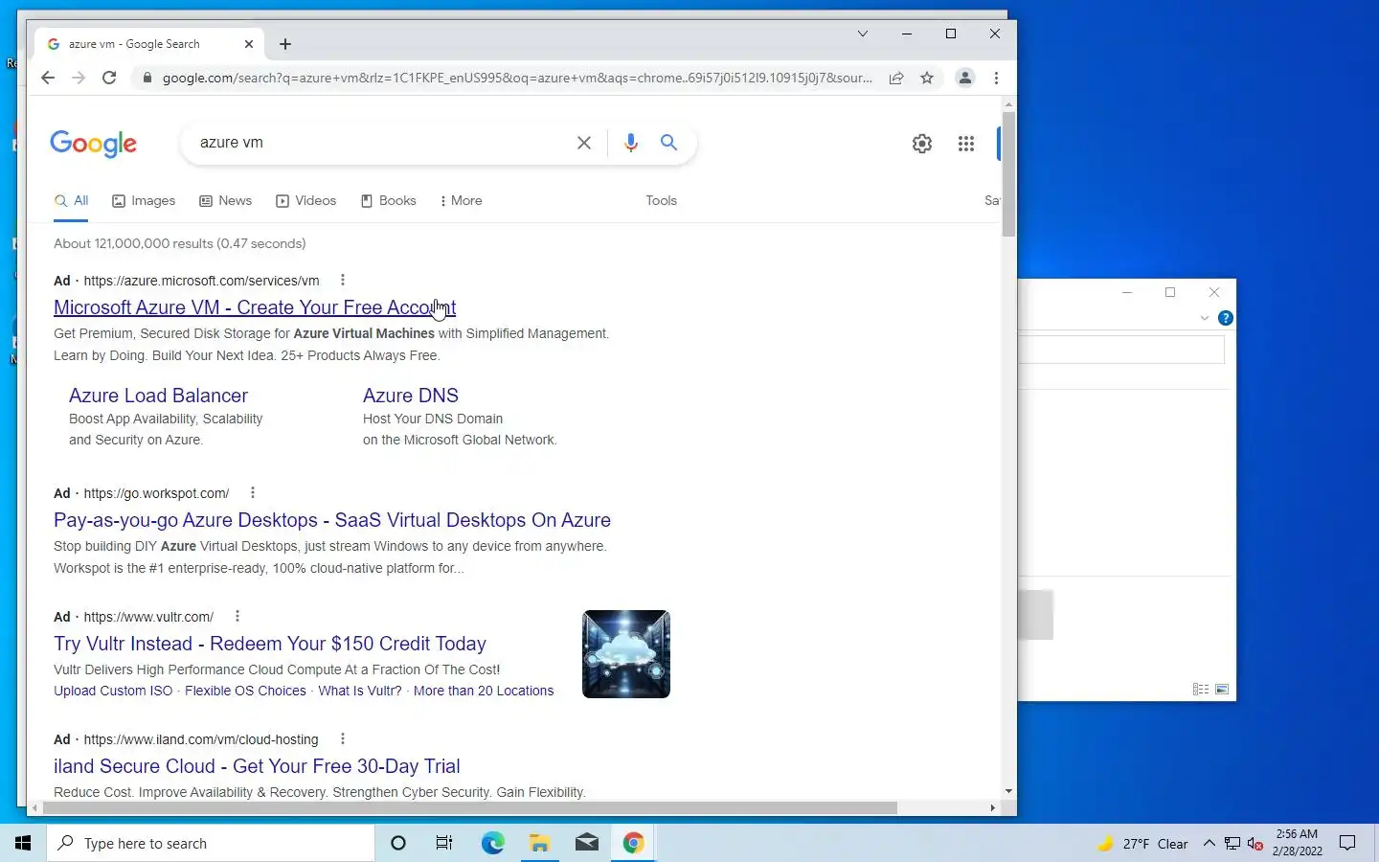Image resolution: width=1379 pixels, height=862 pixels.
Task: Expand the More search categories menu
Action: coord(461,201)
